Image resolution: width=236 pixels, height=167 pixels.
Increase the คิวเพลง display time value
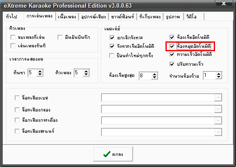point(86,71)
